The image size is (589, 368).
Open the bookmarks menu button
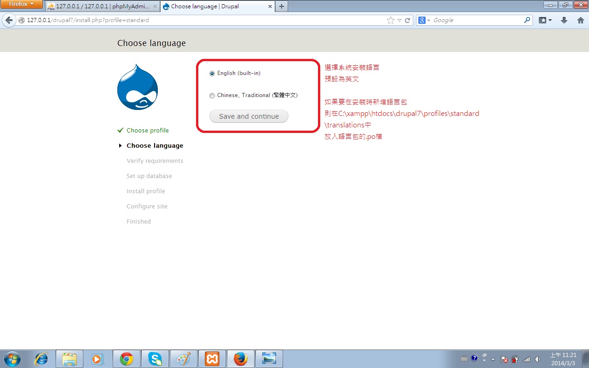[545, 20]
